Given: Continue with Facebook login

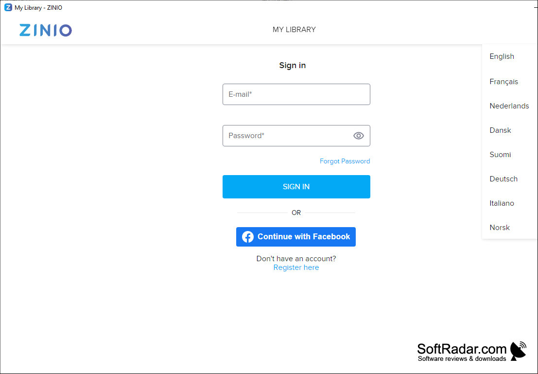Looking at the screenshot, I should coord(296,237).
